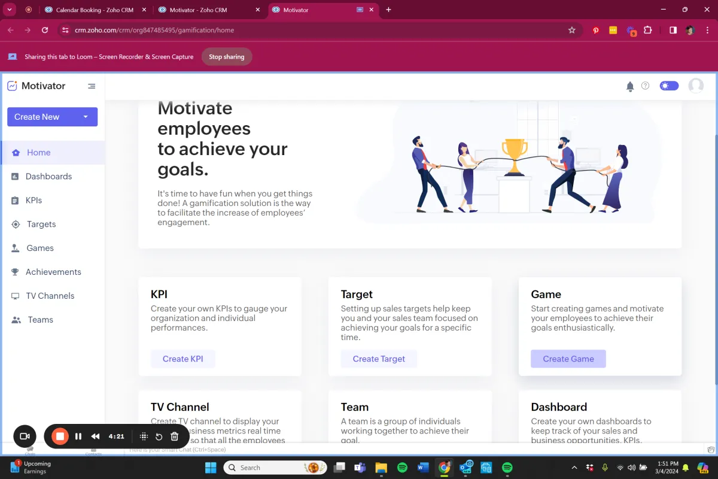718x479 pixels.
Task: Delete the Loom recording with the trash icon
Action: (175, 436)
